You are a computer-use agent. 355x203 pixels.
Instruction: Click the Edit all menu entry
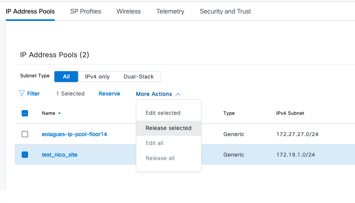(154, 143)
